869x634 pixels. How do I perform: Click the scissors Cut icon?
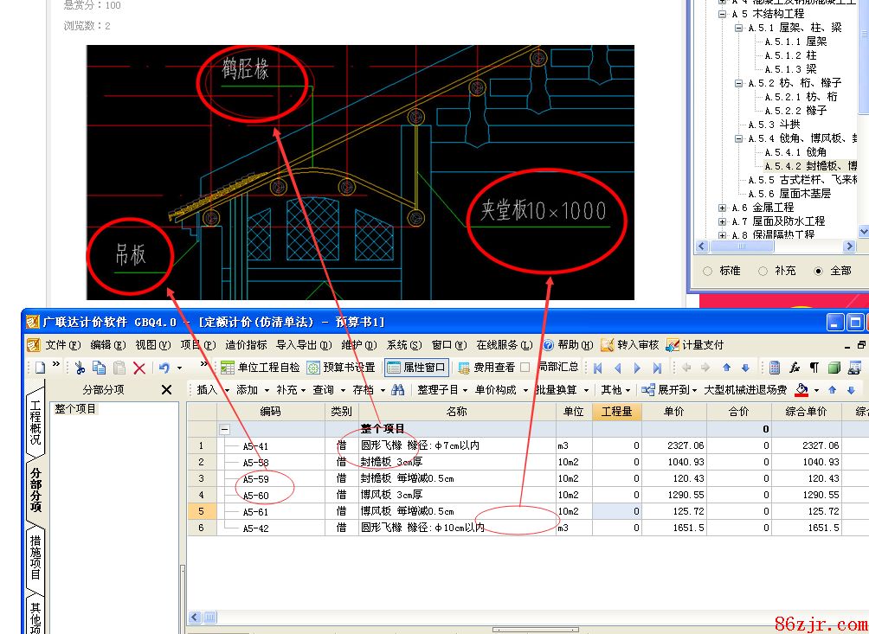80,368
